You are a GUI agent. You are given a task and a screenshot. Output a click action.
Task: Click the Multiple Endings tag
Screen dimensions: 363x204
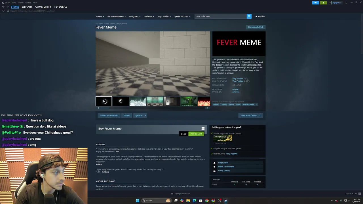click(x=248, y=104)
